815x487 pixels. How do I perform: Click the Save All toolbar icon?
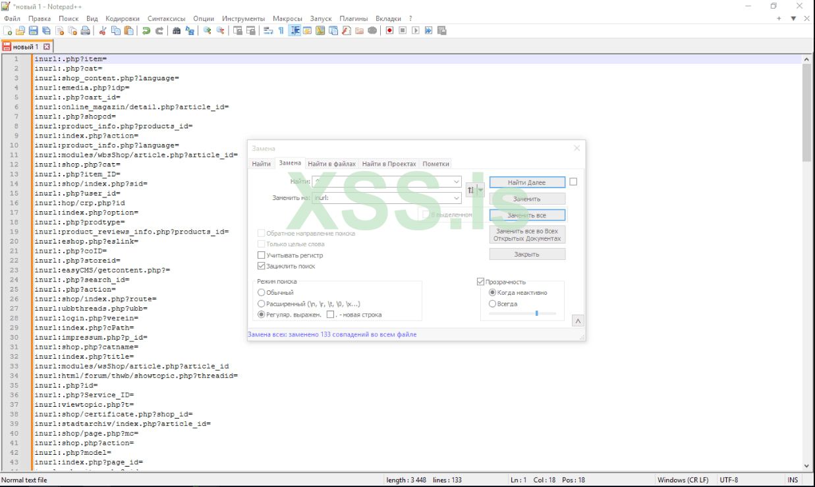pos(47,30)
